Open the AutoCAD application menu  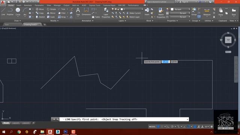point(3,3)
